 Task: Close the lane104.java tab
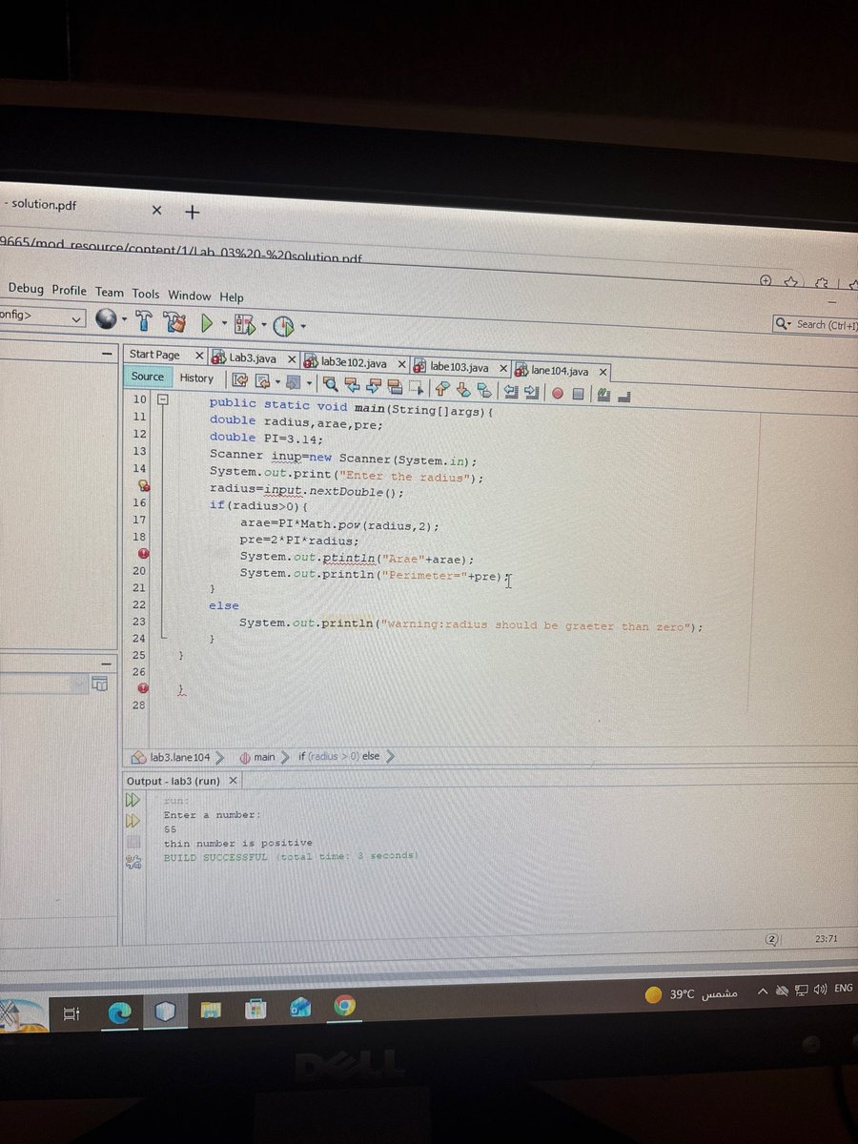[x=603, y=372]
